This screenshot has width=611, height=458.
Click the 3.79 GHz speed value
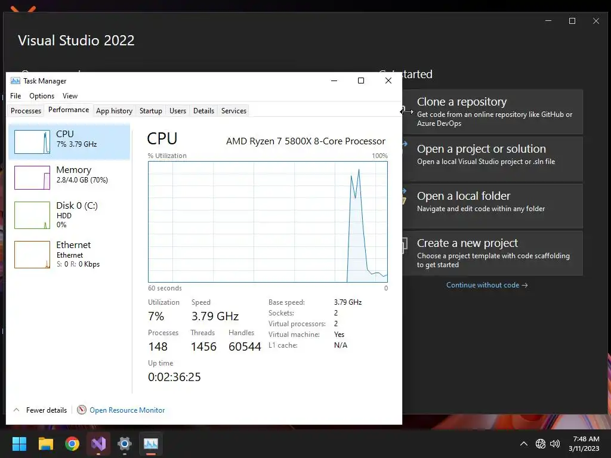(x=215, y=316)
